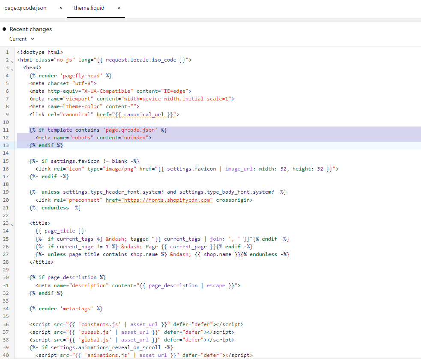The height and width of the screenshot is (359, 421).
Task: Place cursor on the page_title output tag
Action: (x=60, y=231)
